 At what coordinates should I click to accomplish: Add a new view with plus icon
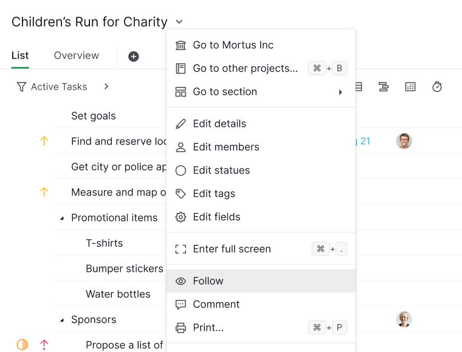134,56
